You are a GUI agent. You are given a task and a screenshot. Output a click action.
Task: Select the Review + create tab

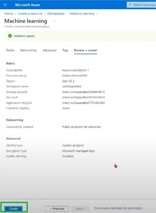pos(86,50)
